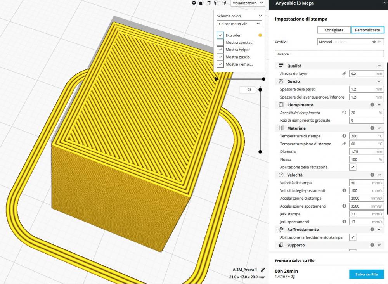The image size is (388, 284).
Task: Disable Abilitazione della retrazione checkbox
Action: click(353, 167)
